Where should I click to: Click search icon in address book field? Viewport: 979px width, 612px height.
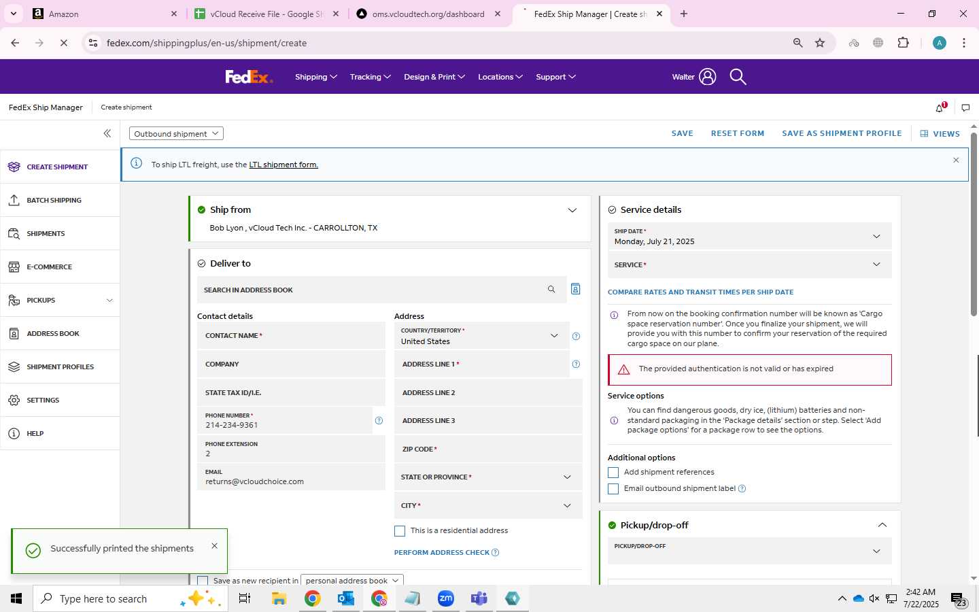click(551, 290)
